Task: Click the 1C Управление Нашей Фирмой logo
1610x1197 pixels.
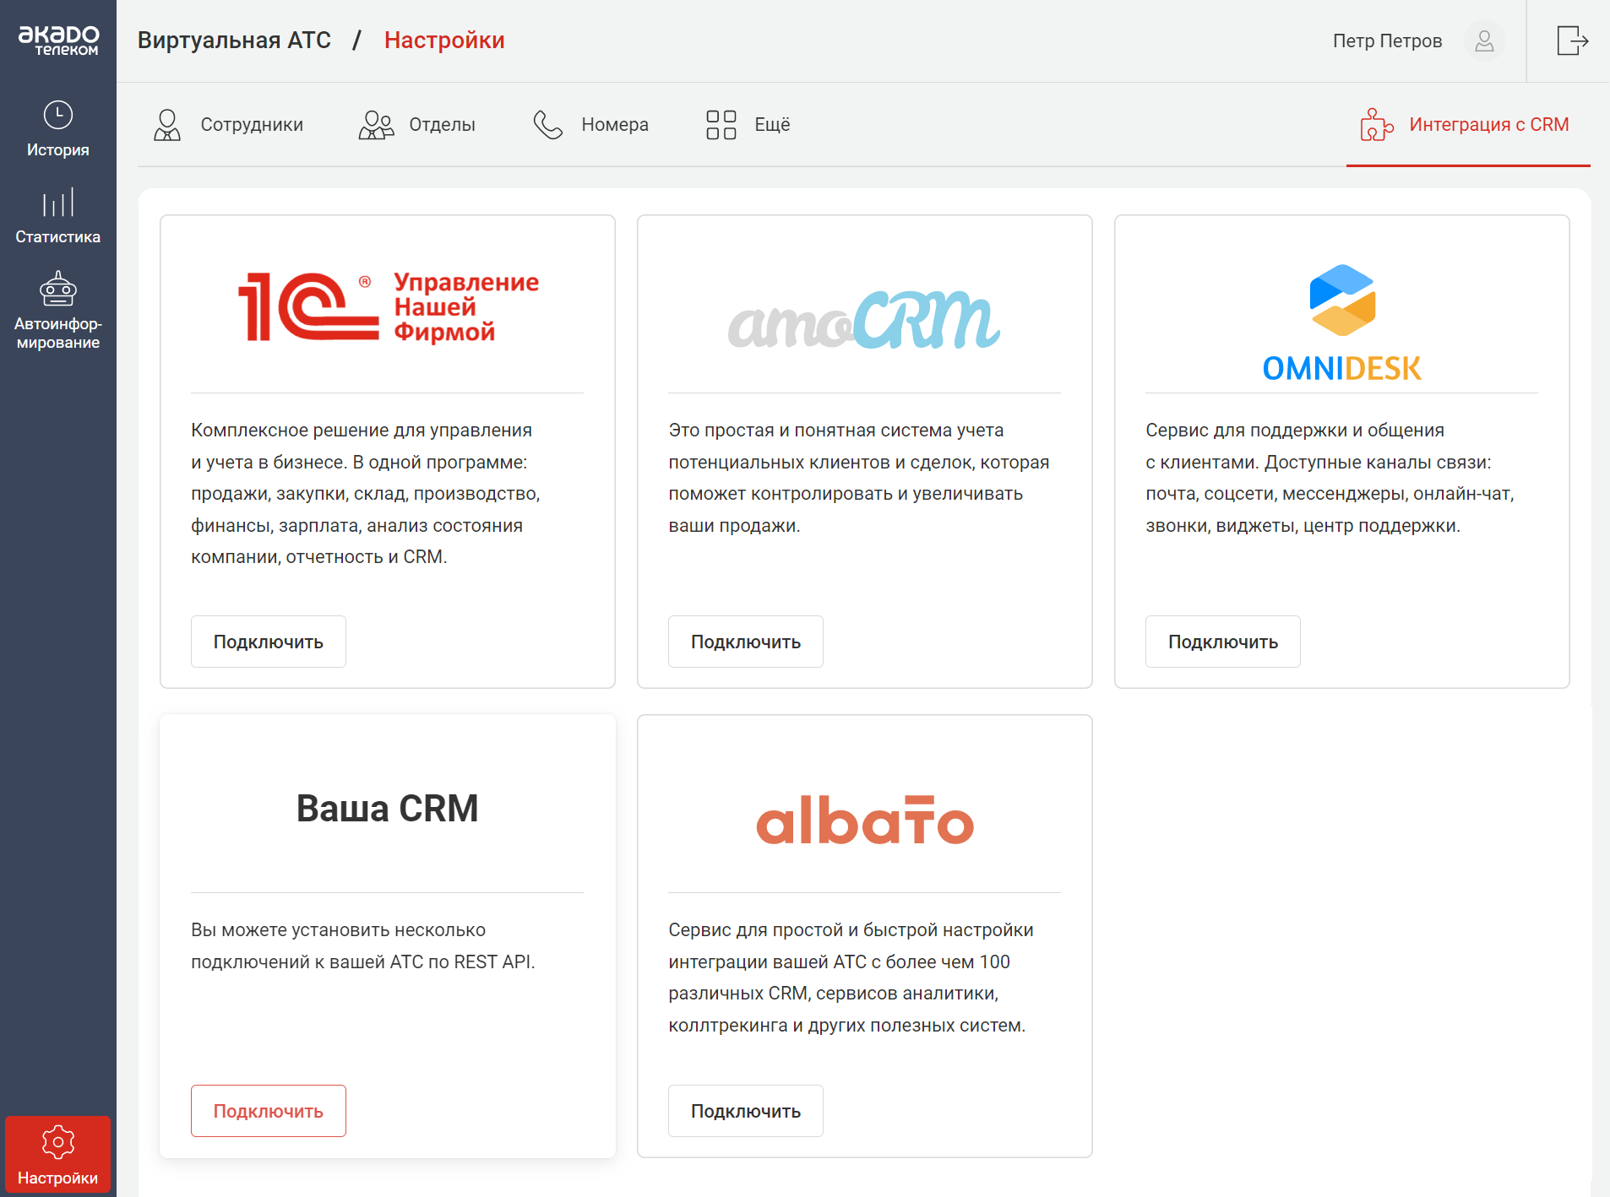Action: pos(388,306)
